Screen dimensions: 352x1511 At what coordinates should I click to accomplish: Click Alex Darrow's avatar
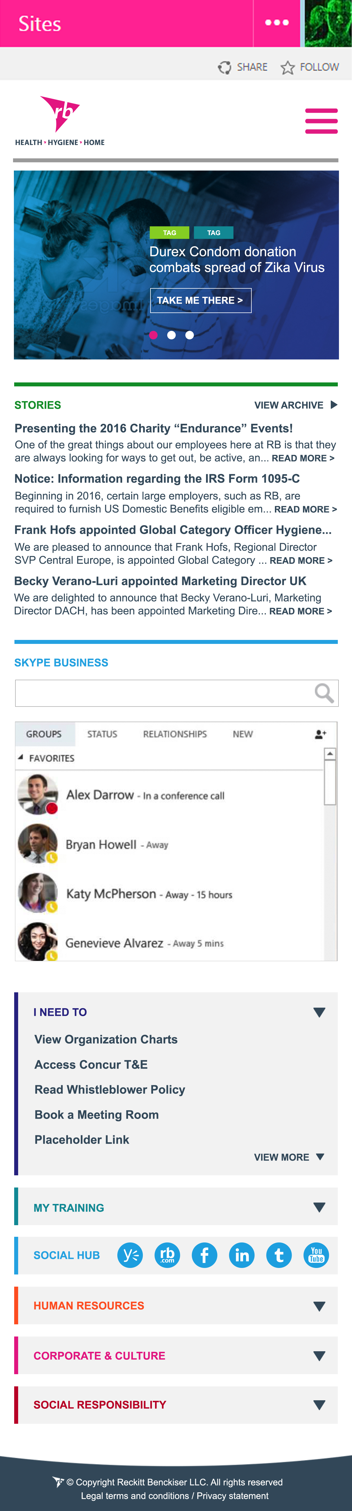click(37, 794)
